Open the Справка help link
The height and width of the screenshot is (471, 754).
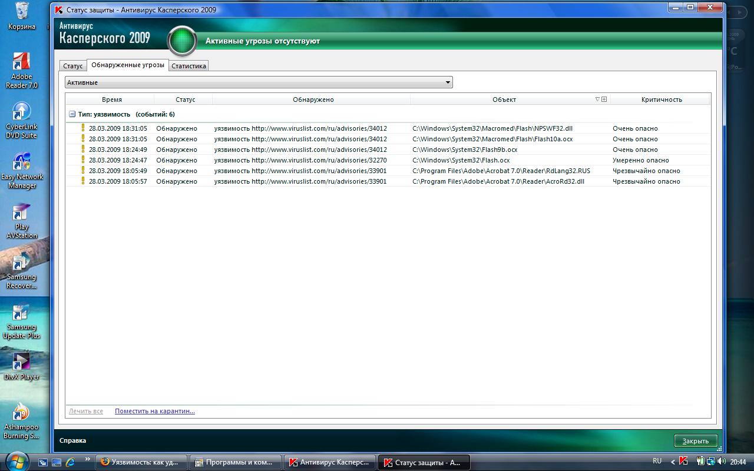[72, 440]
